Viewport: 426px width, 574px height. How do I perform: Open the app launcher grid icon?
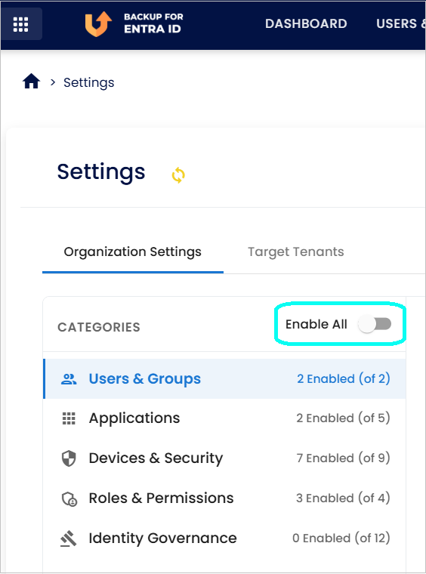click(21, 24)
